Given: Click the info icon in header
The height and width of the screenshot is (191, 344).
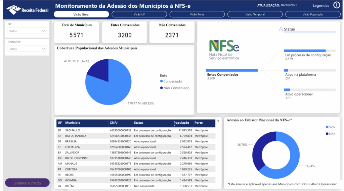Looking at the screenshot, I should point(337,5).
